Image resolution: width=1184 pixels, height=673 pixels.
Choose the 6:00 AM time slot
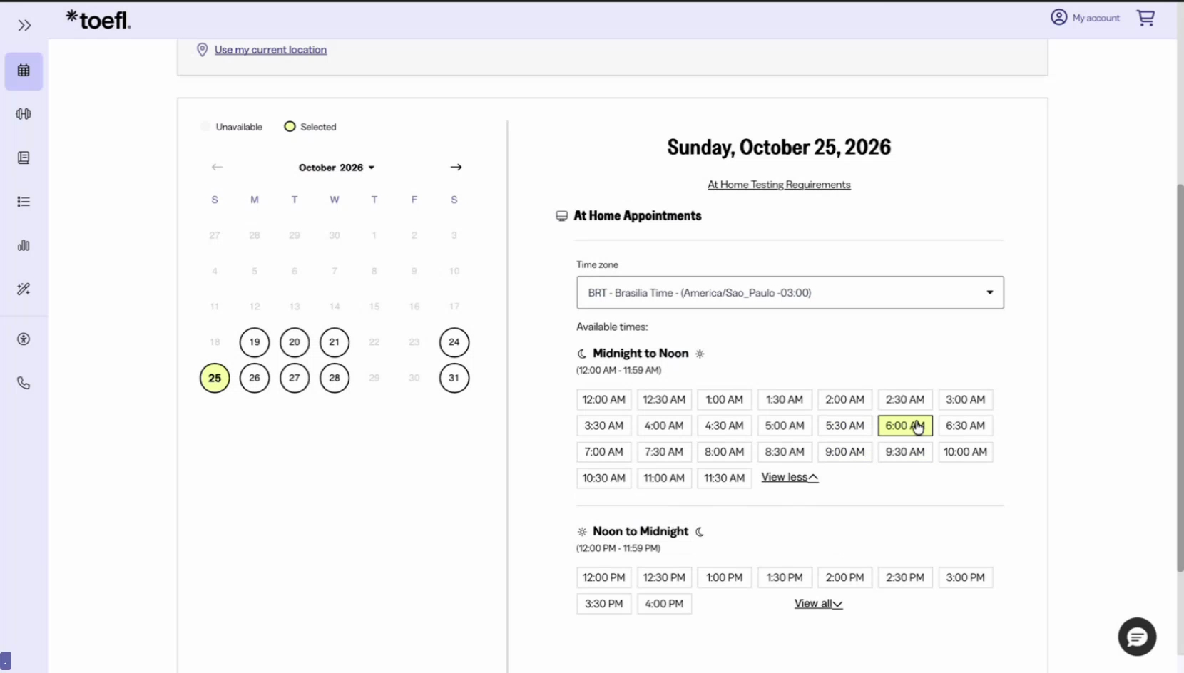point(905,426)
